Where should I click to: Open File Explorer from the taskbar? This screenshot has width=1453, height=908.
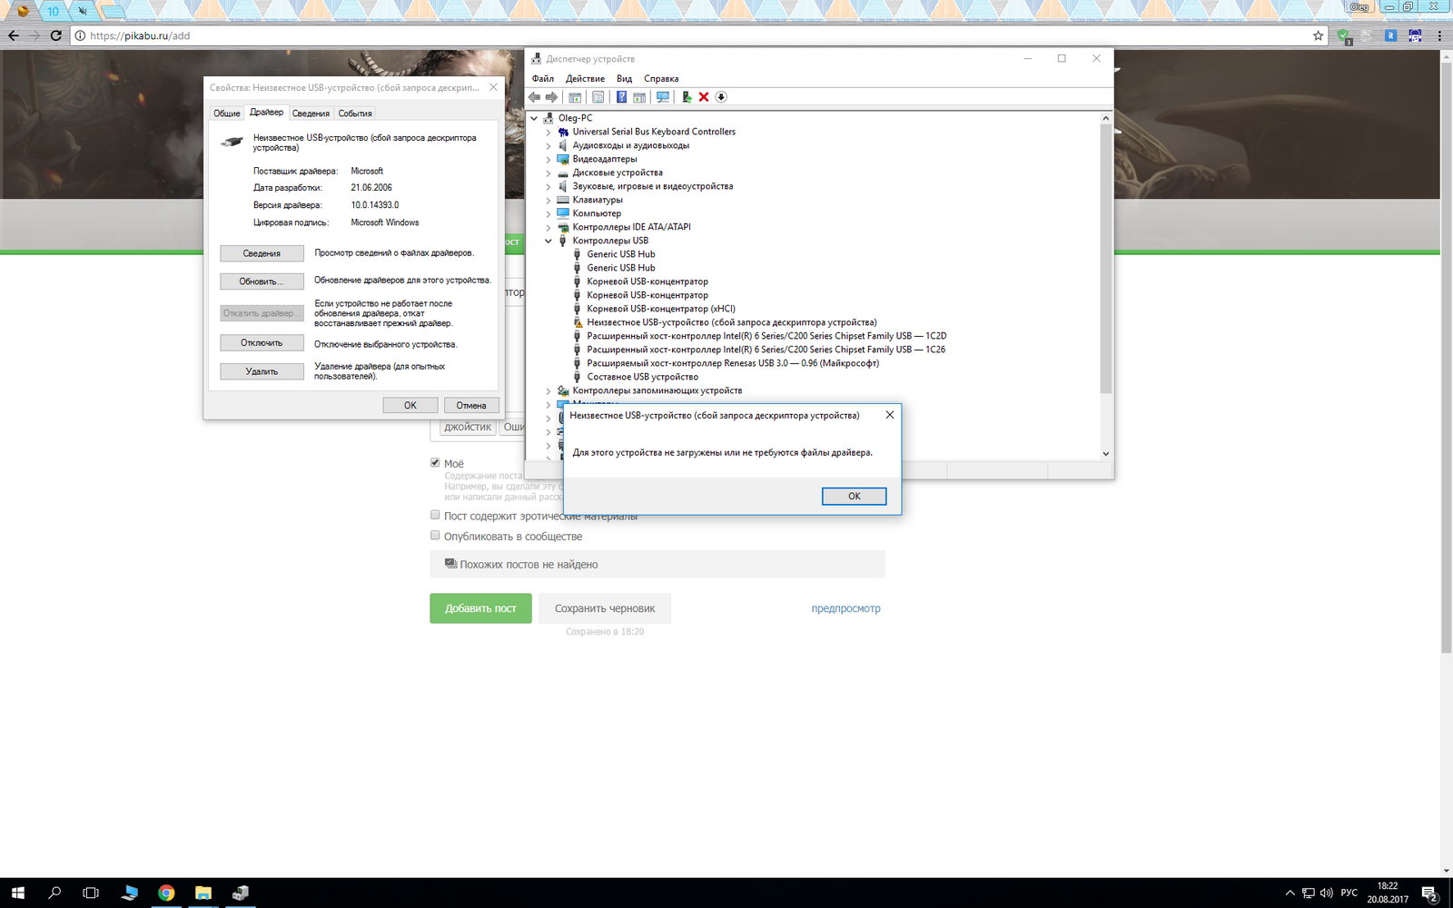(203, 893)
